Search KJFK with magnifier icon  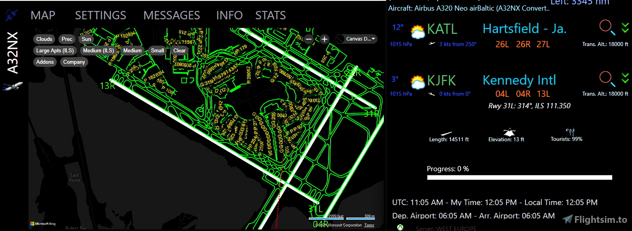(607, 79)
